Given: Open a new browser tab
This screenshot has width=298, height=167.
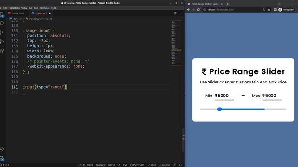Looking at the screenshot, I should point(228,4).
